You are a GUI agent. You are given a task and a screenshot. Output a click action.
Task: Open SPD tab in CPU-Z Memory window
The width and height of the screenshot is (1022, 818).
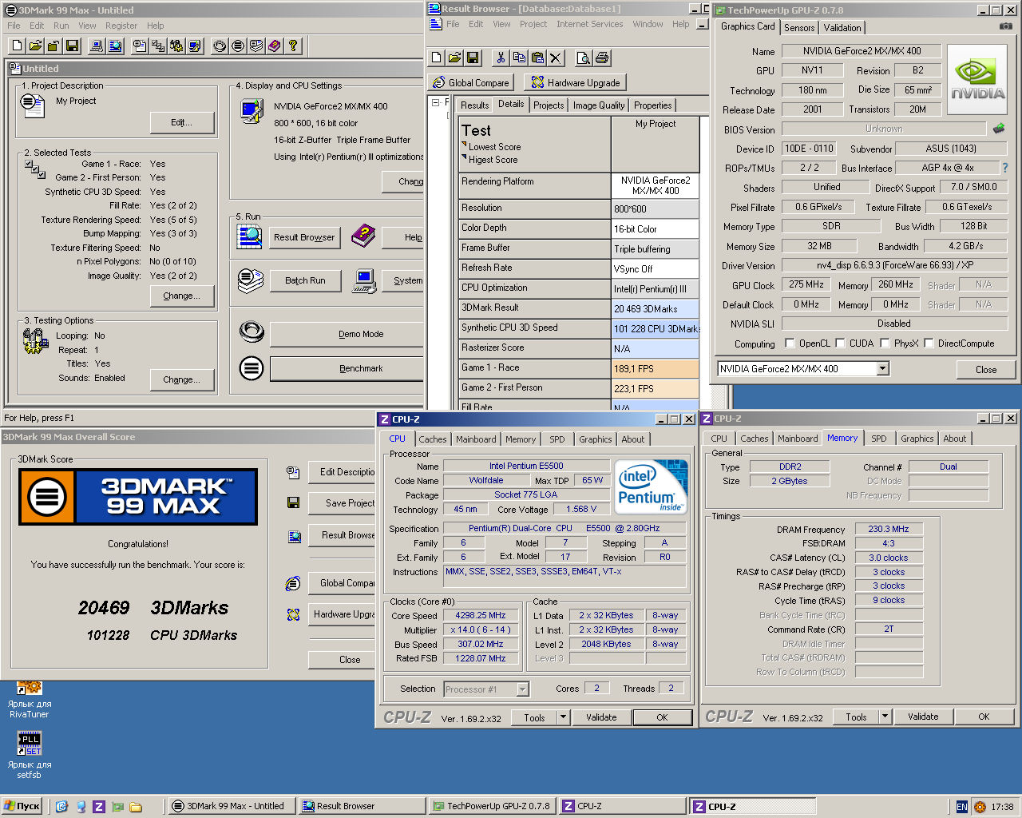click(x=879, y=439)
